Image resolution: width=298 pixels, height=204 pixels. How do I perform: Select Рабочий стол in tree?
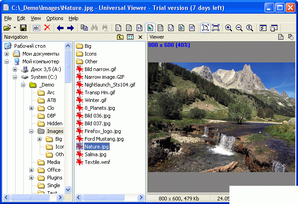[x=30, y=46]
